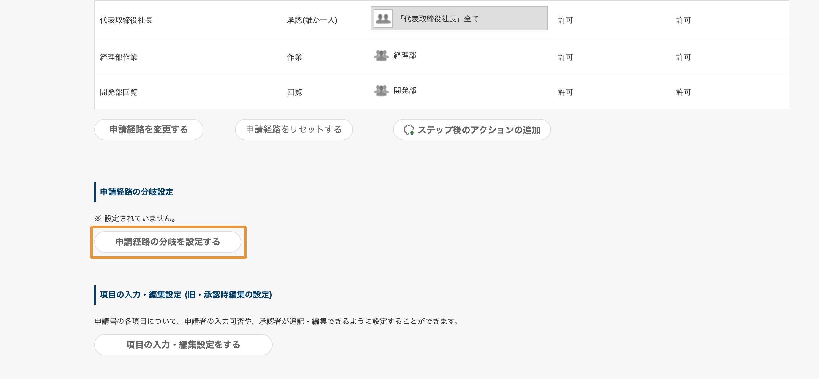Click the 作業 step type cell

pos(295,57)
